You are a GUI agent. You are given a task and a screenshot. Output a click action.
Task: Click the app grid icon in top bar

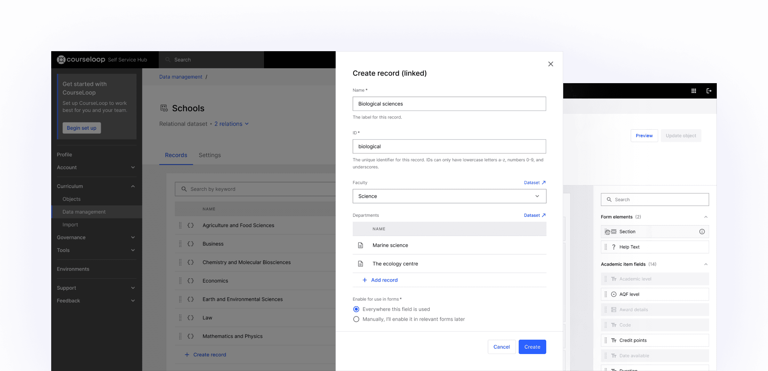(693, 91)
